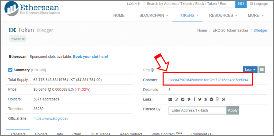Toggle the Summary checkbox
This screenshot has height=136, width=274.
pos(10,70)
